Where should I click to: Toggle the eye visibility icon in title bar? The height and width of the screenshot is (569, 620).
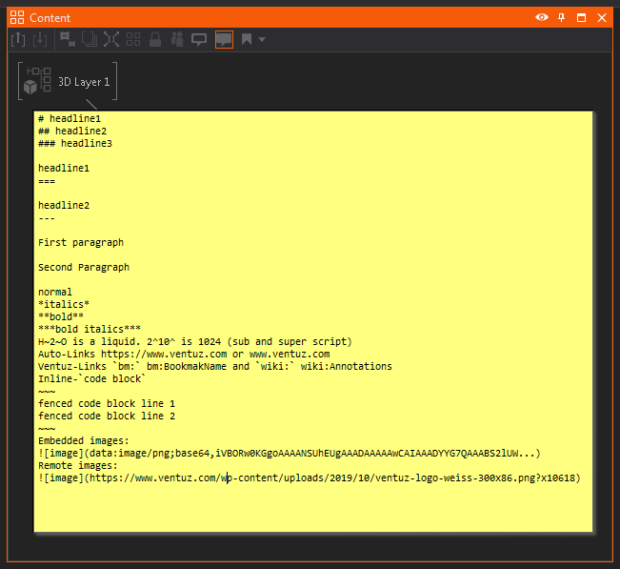pyautogui.click(x=542, y=17)
